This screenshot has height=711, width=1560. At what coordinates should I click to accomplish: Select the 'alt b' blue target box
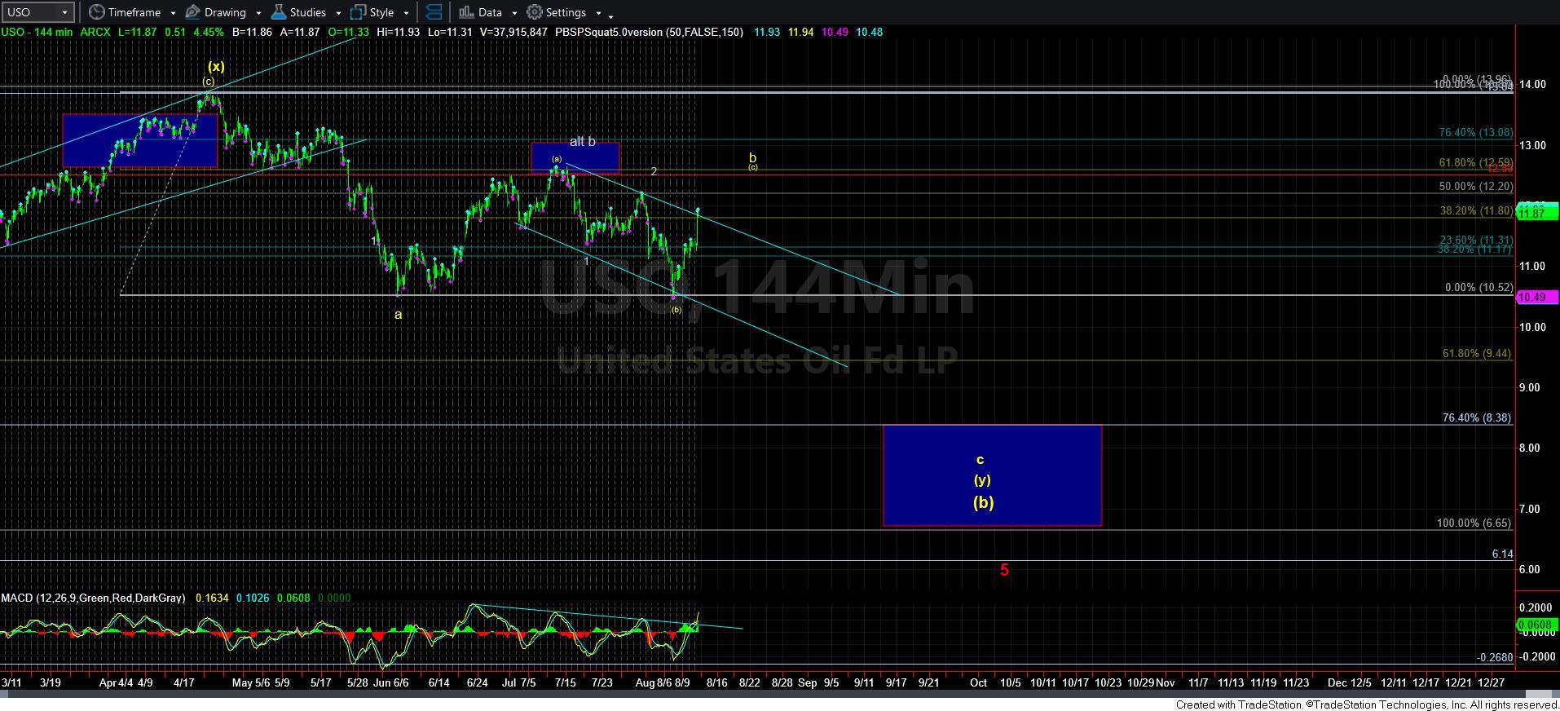(575, 158)
